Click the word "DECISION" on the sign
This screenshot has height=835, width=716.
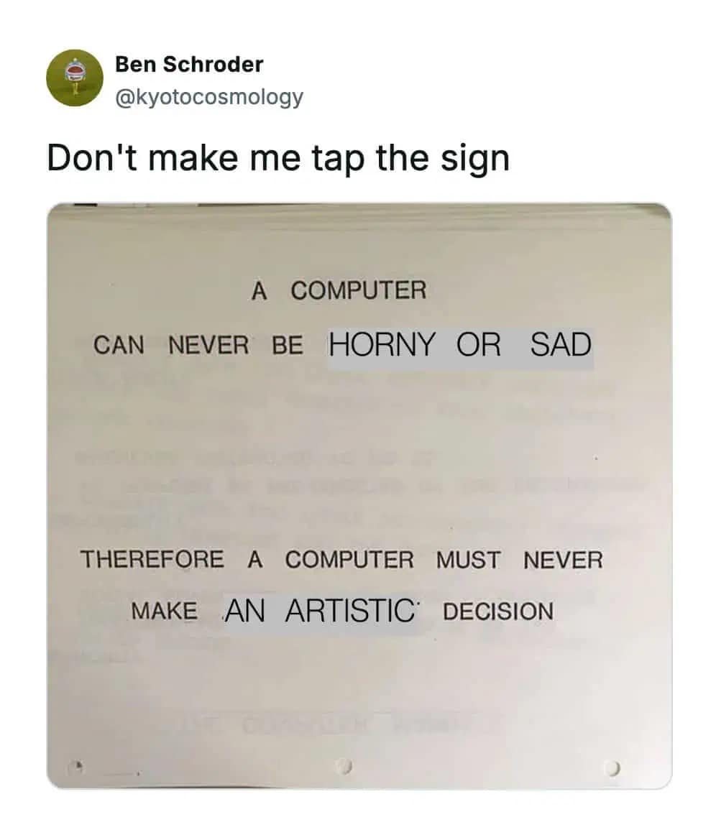click(498, 612)
